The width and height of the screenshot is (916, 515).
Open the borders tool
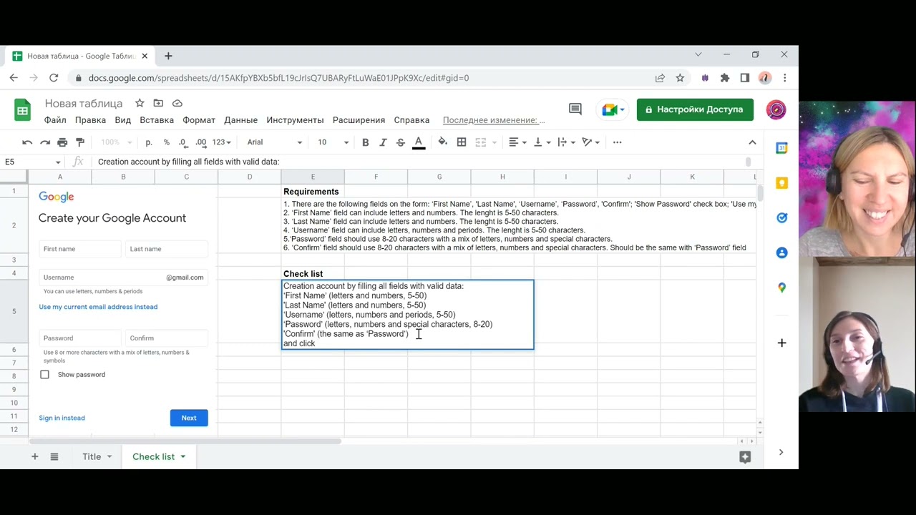tap(462, 142)
